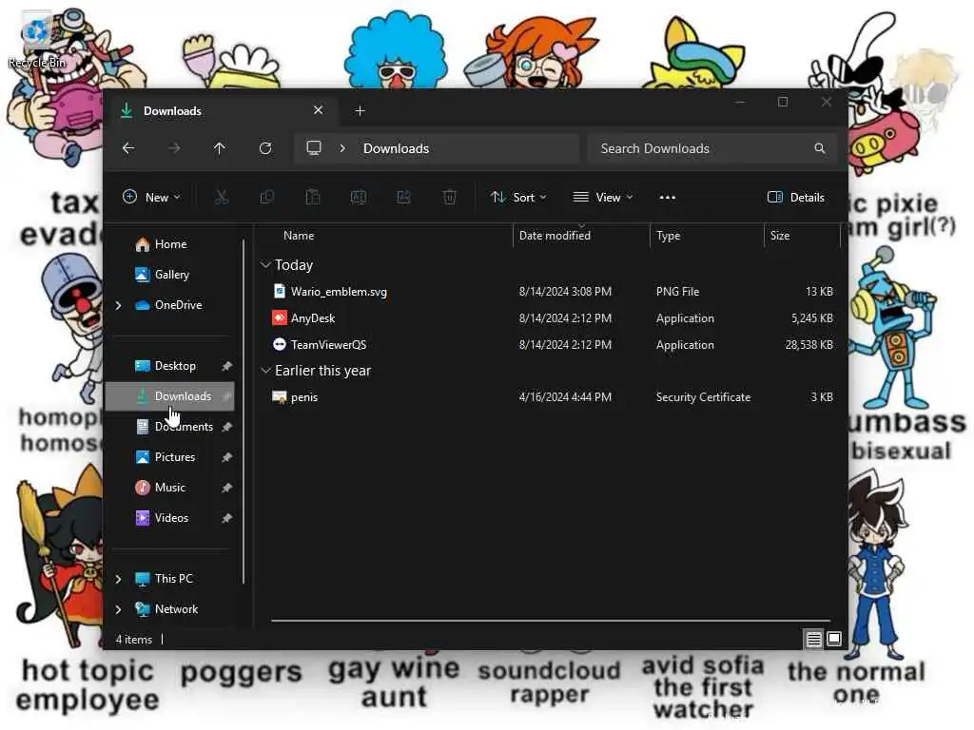Click the Paste clipboard icon

[x=312, y=198]
